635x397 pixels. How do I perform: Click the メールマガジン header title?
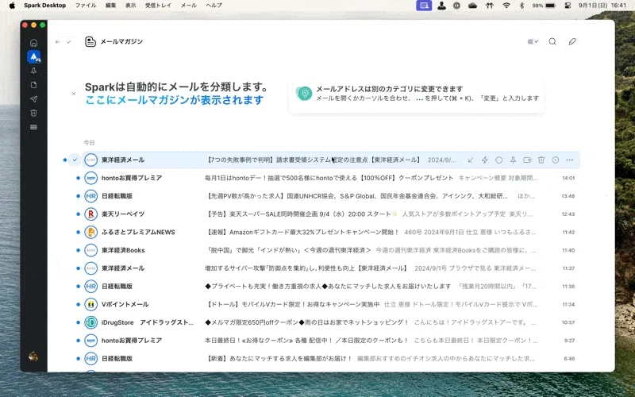tap(121, 42)
